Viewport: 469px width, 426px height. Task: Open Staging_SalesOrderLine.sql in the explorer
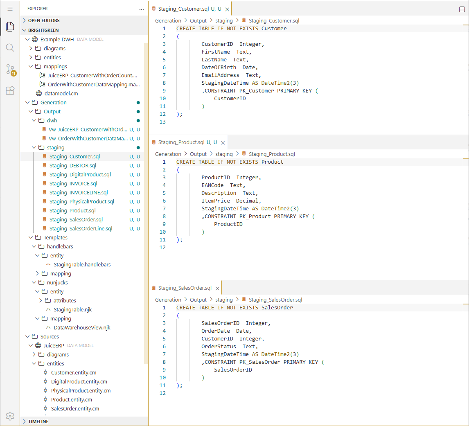(x=81, y=228)
